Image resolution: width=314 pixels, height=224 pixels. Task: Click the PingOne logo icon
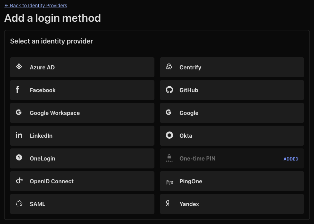click(x=170, y=181)
